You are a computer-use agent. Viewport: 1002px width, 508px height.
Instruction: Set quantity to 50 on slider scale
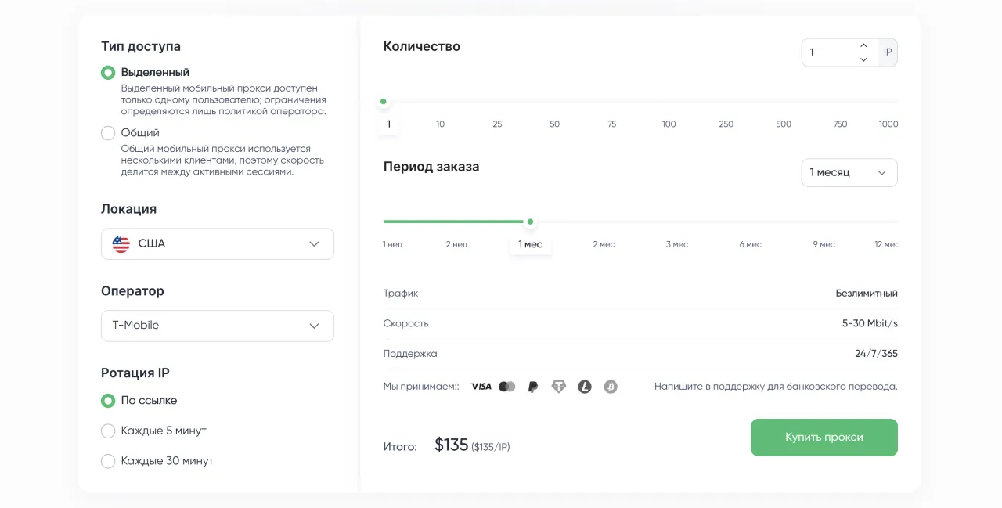pyautogui.click(x=555, y=124)
